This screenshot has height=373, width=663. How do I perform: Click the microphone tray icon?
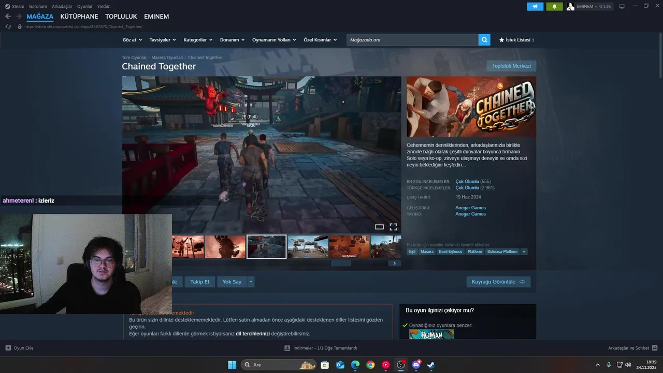(609, 365)
